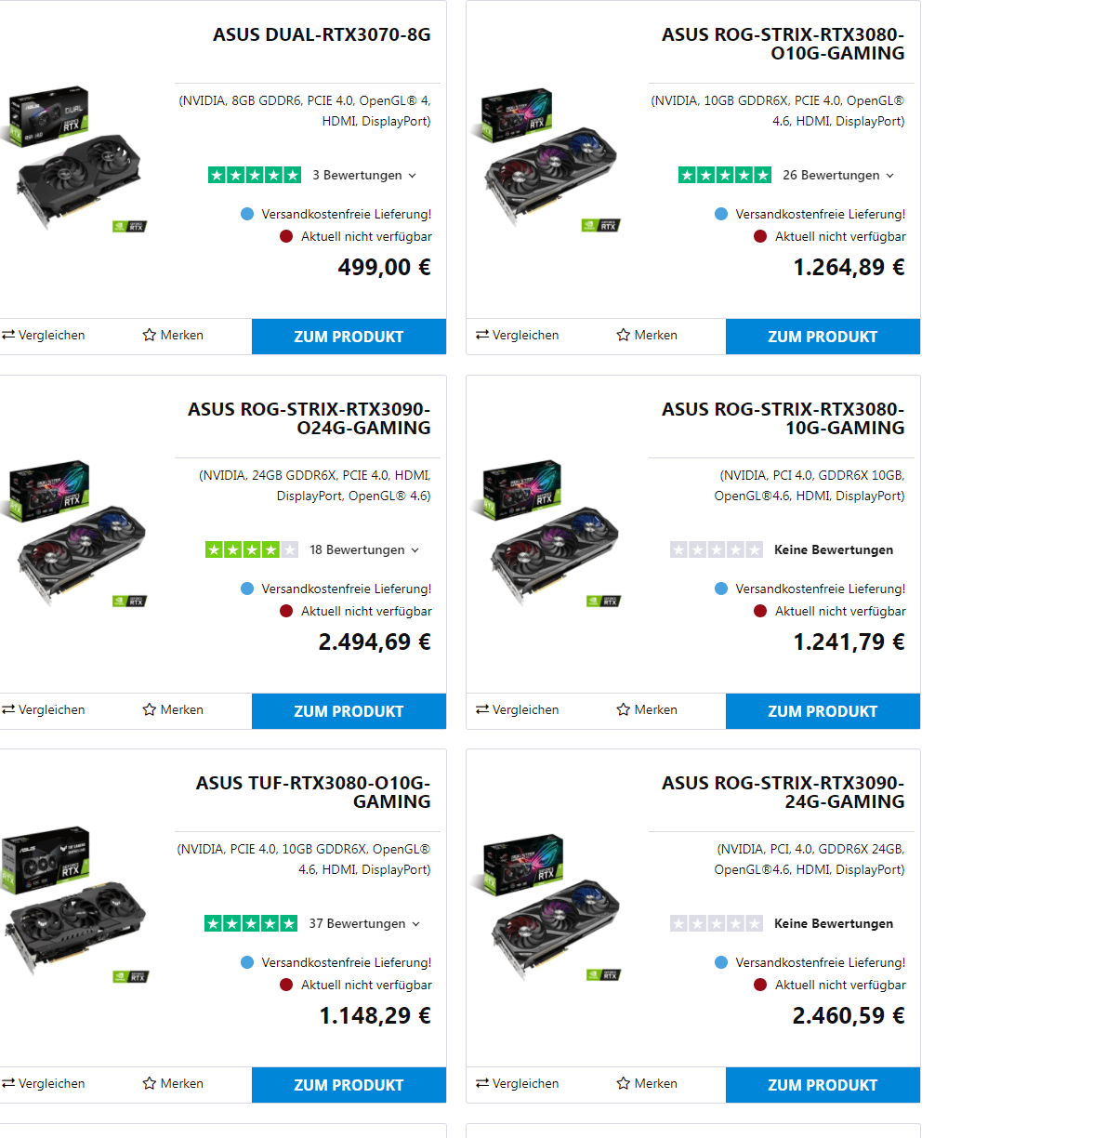This screenshot has width=1106, height=1138.
Task: Click the five-star rating for ROG-STRIX-RTX3080-O10G-GAMING
Action: pos(725,175)
